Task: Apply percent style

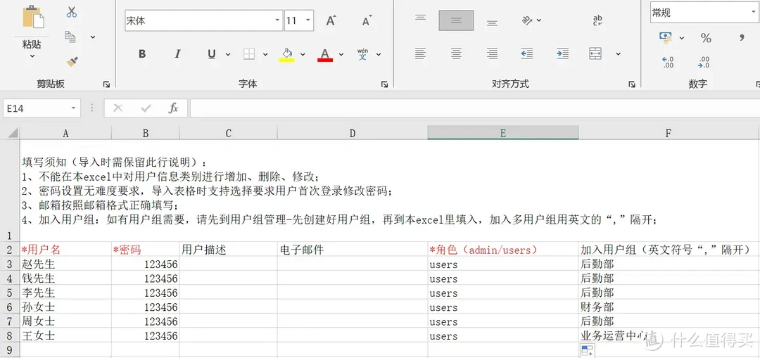Action: [706, 38]
